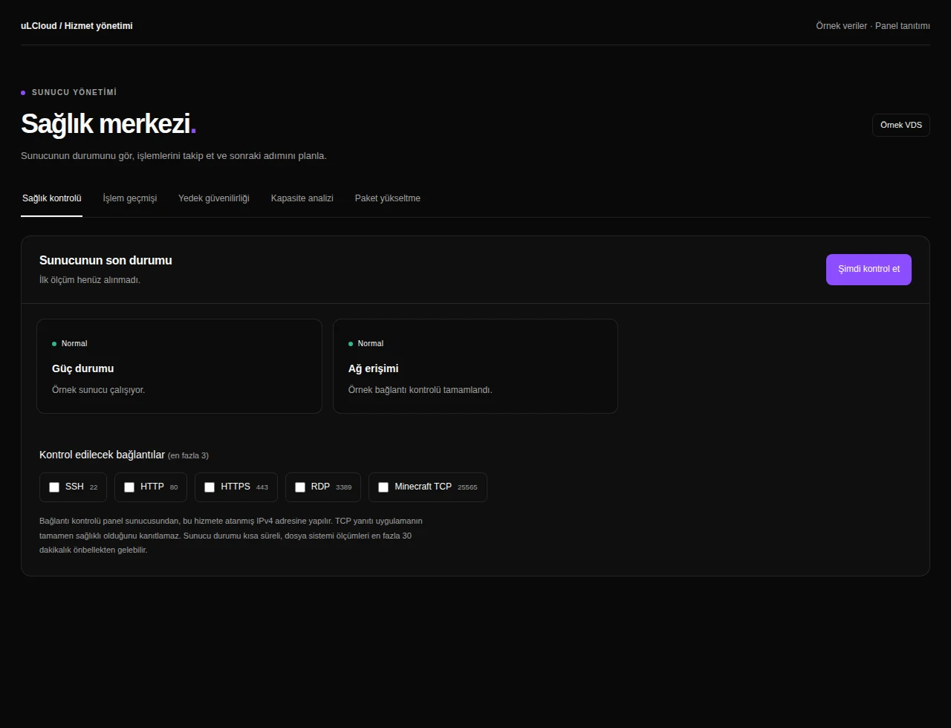The height and width of the screenshot is (728, 951).
Task: Open the Paket yükseltme tab
Action: click(x=388, y=198)
